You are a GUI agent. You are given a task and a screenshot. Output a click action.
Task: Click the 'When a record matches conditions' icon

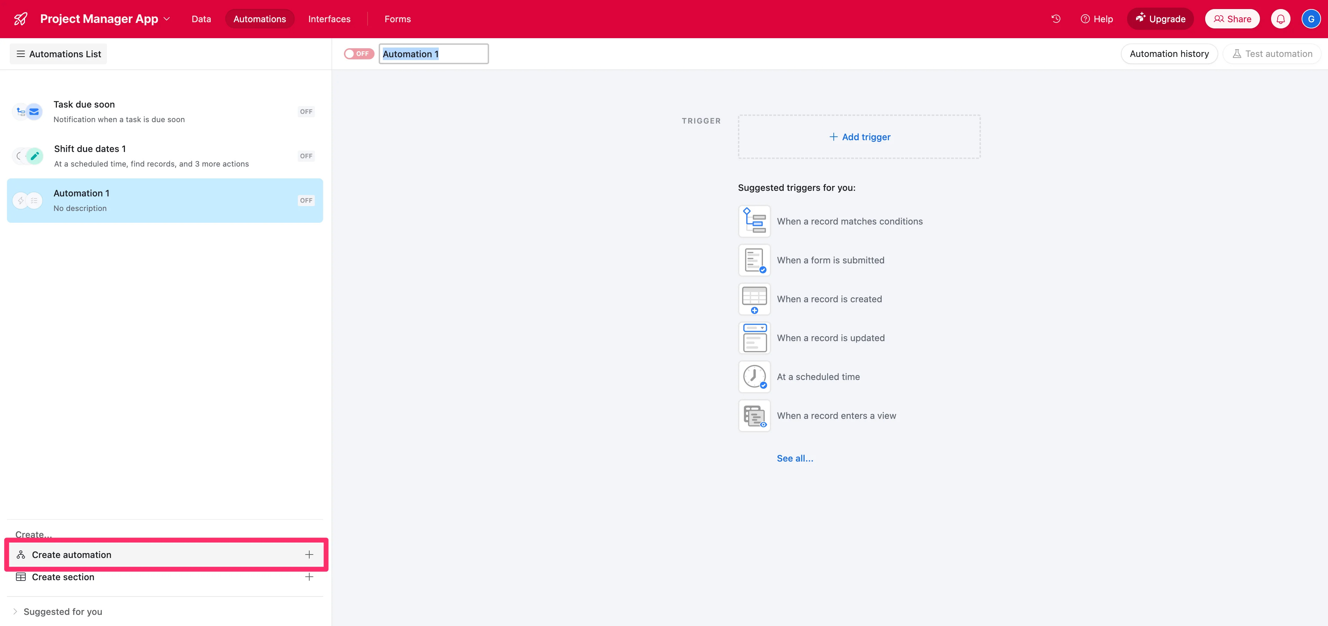[754, 221]
